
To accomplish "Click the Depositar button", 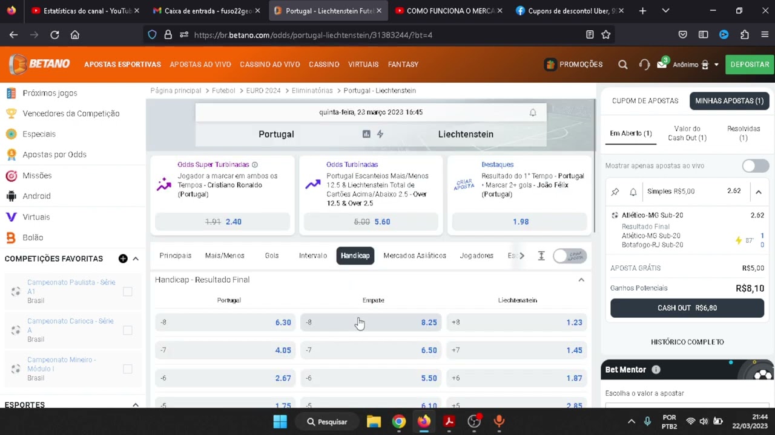I will [750, 65].
